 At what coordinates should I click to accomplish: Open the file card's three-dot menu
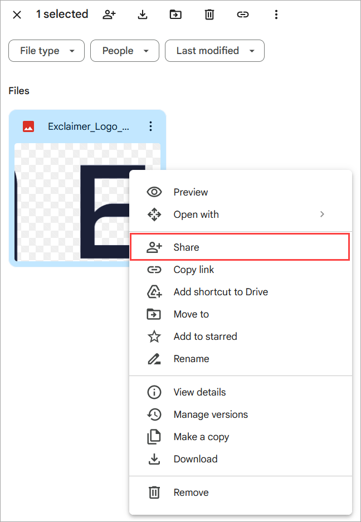pyautogui.click(x=150, y=126)
